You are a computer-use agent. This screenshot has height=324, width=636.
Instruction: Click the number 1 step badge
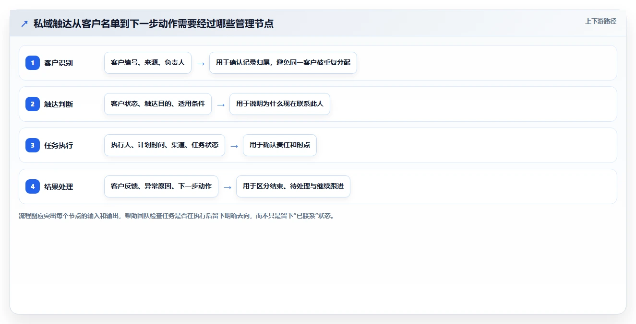[x=33, y=63]
